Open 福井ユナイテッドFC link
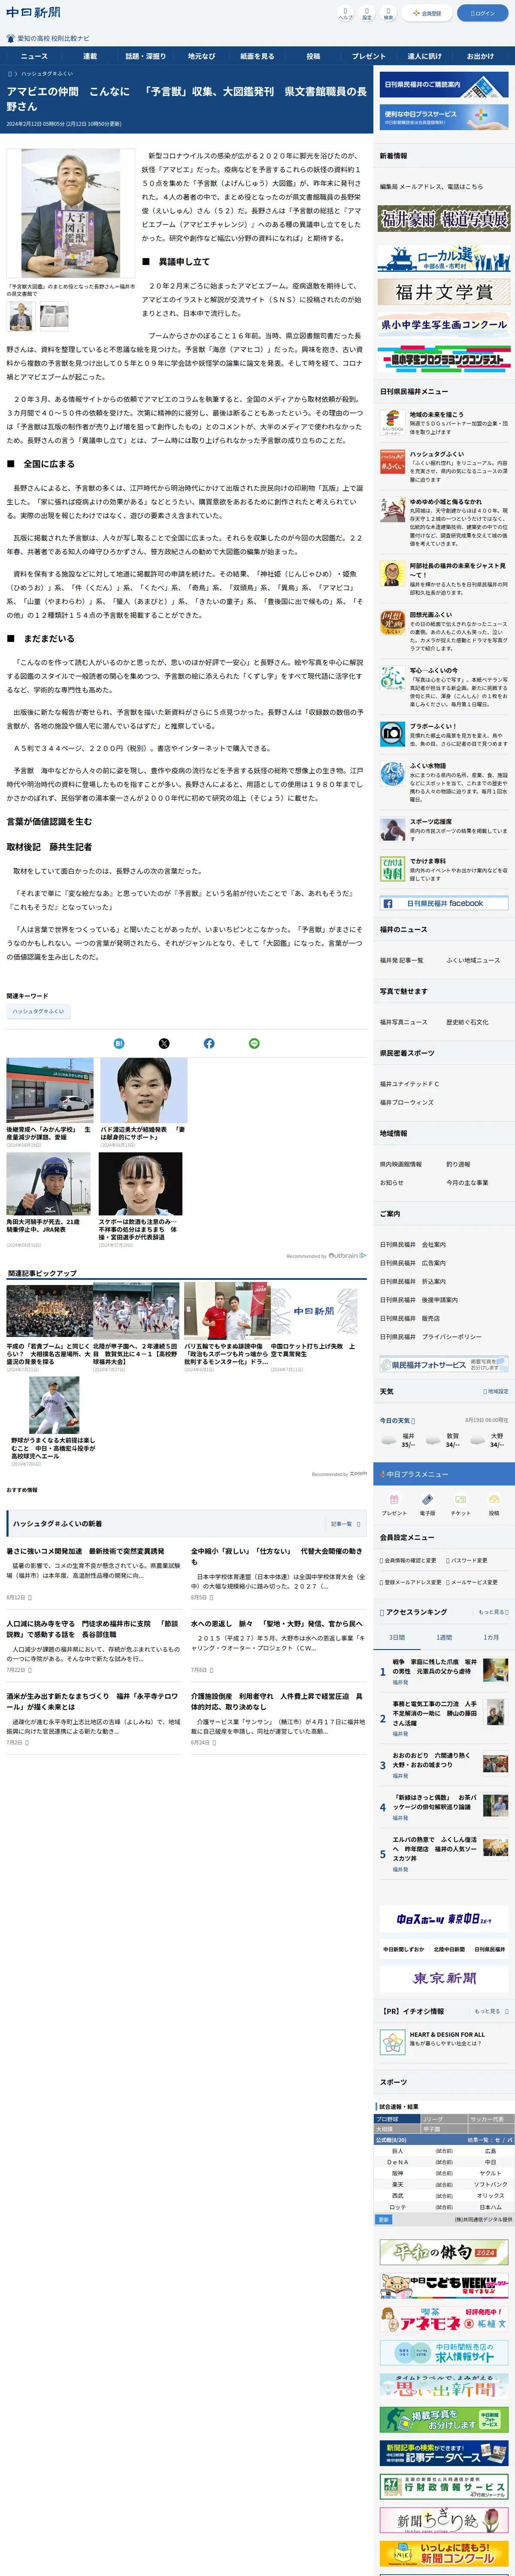 click(x=409, y=1084)
